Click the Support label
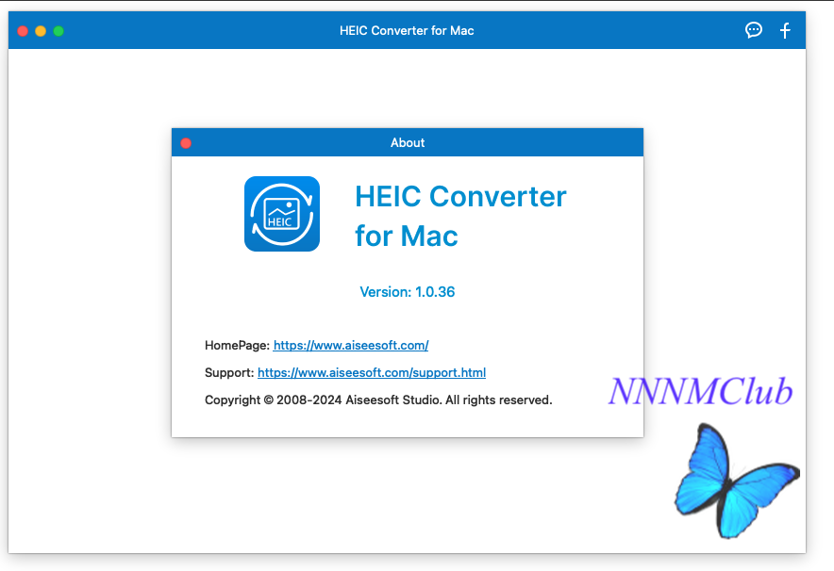This screenshot has height=571, width=834. point(229,373)
